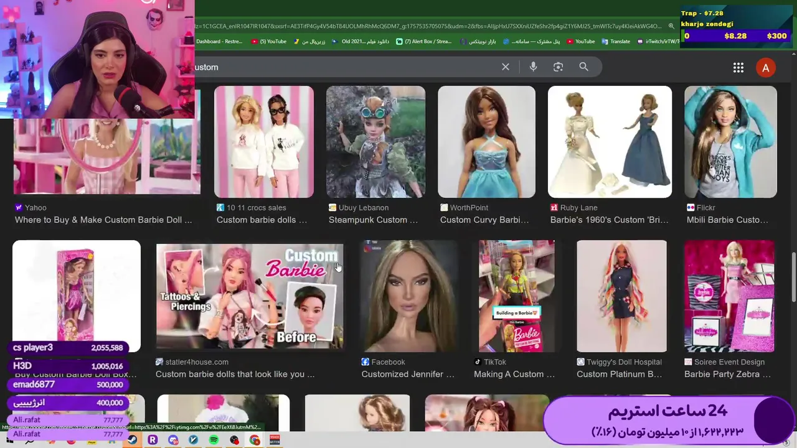Open Steam from the taskbar

[133, 440]
